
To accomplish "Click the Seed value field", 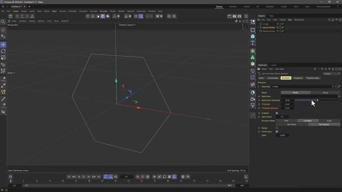I will (282, 135).
